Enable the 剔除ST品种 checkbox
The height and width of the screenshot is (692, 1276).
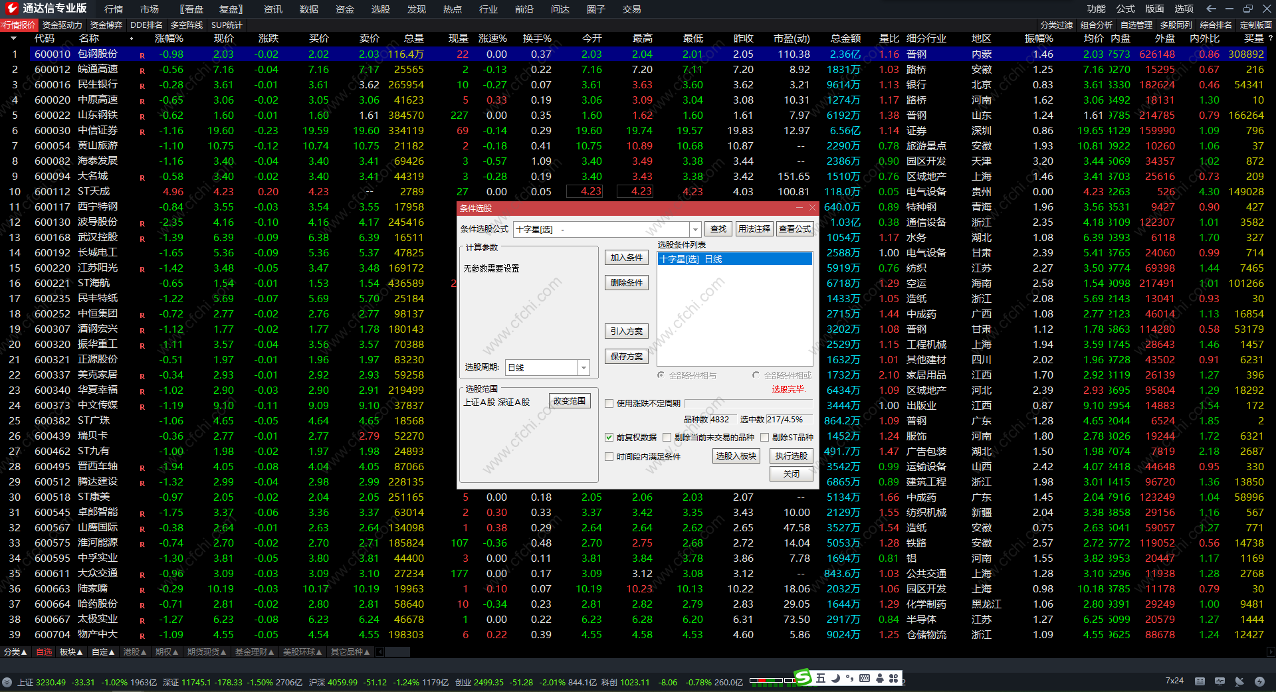point(764,437)
